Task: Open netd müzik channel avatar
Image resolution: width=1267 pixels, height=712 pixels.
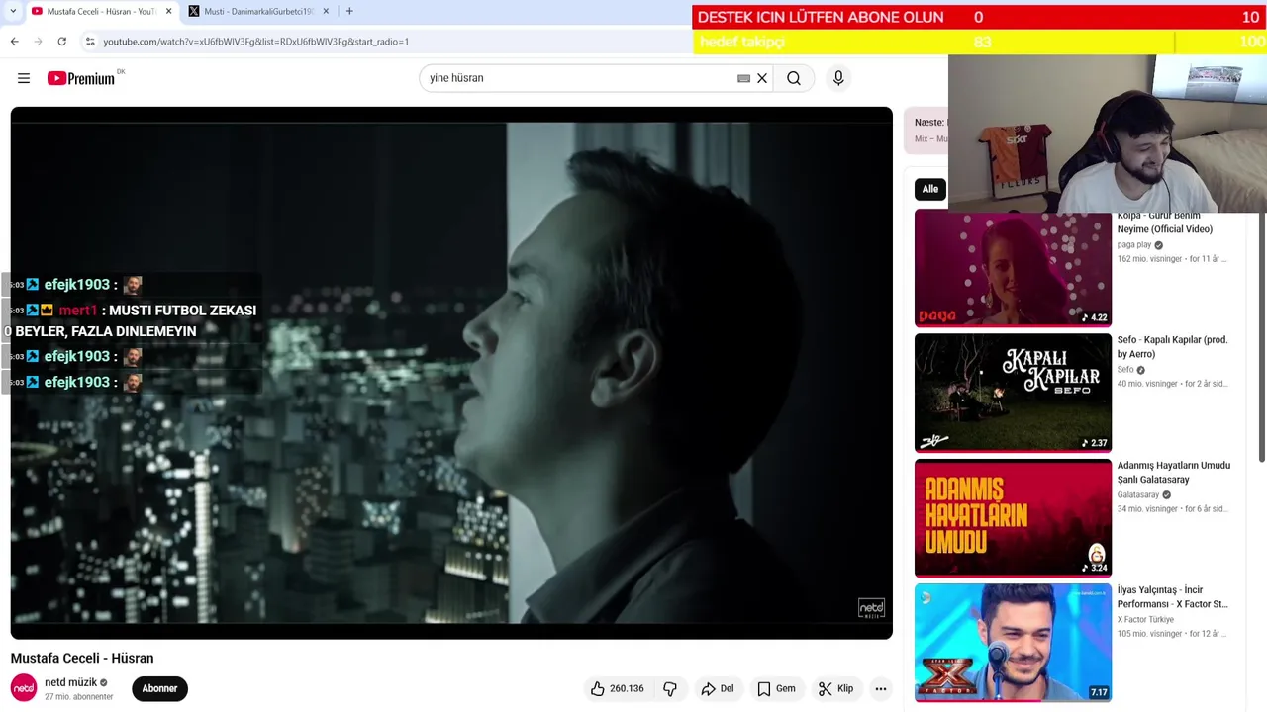Action: point(24,688)
